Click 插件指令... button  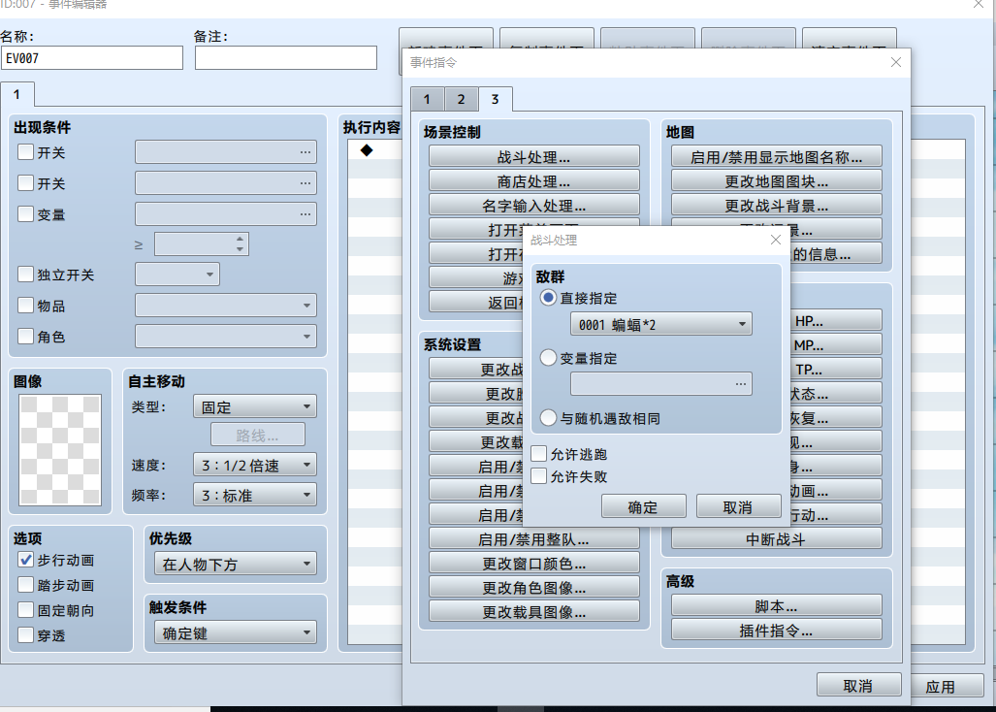pyautogui.click(x=776, y=631)
